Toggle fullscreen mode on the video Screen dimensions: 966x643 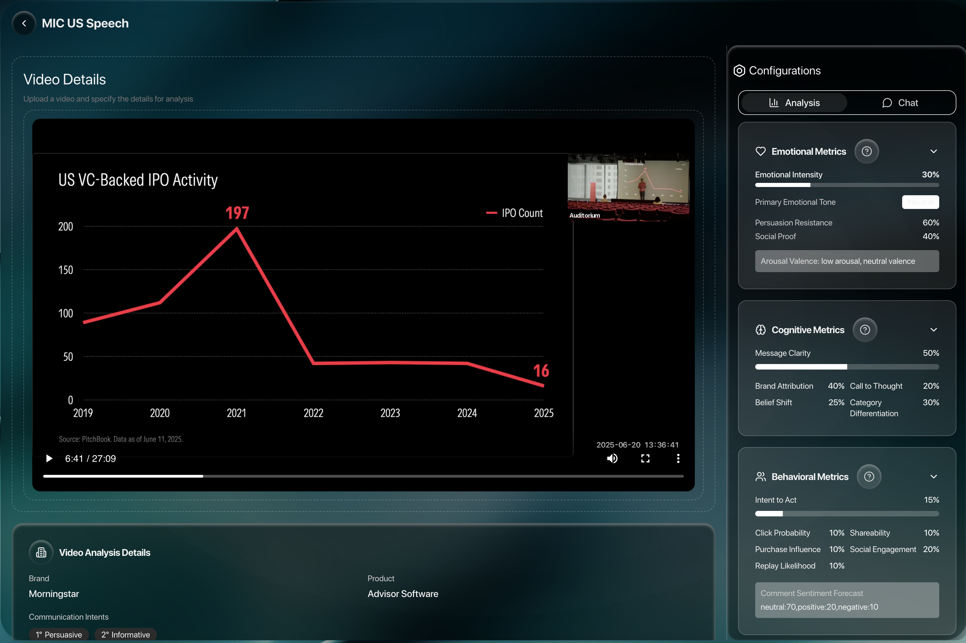[645, 458]
